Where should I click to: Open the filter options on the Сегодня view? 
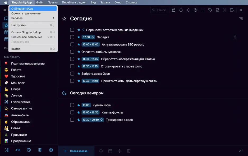pos(241,19)
